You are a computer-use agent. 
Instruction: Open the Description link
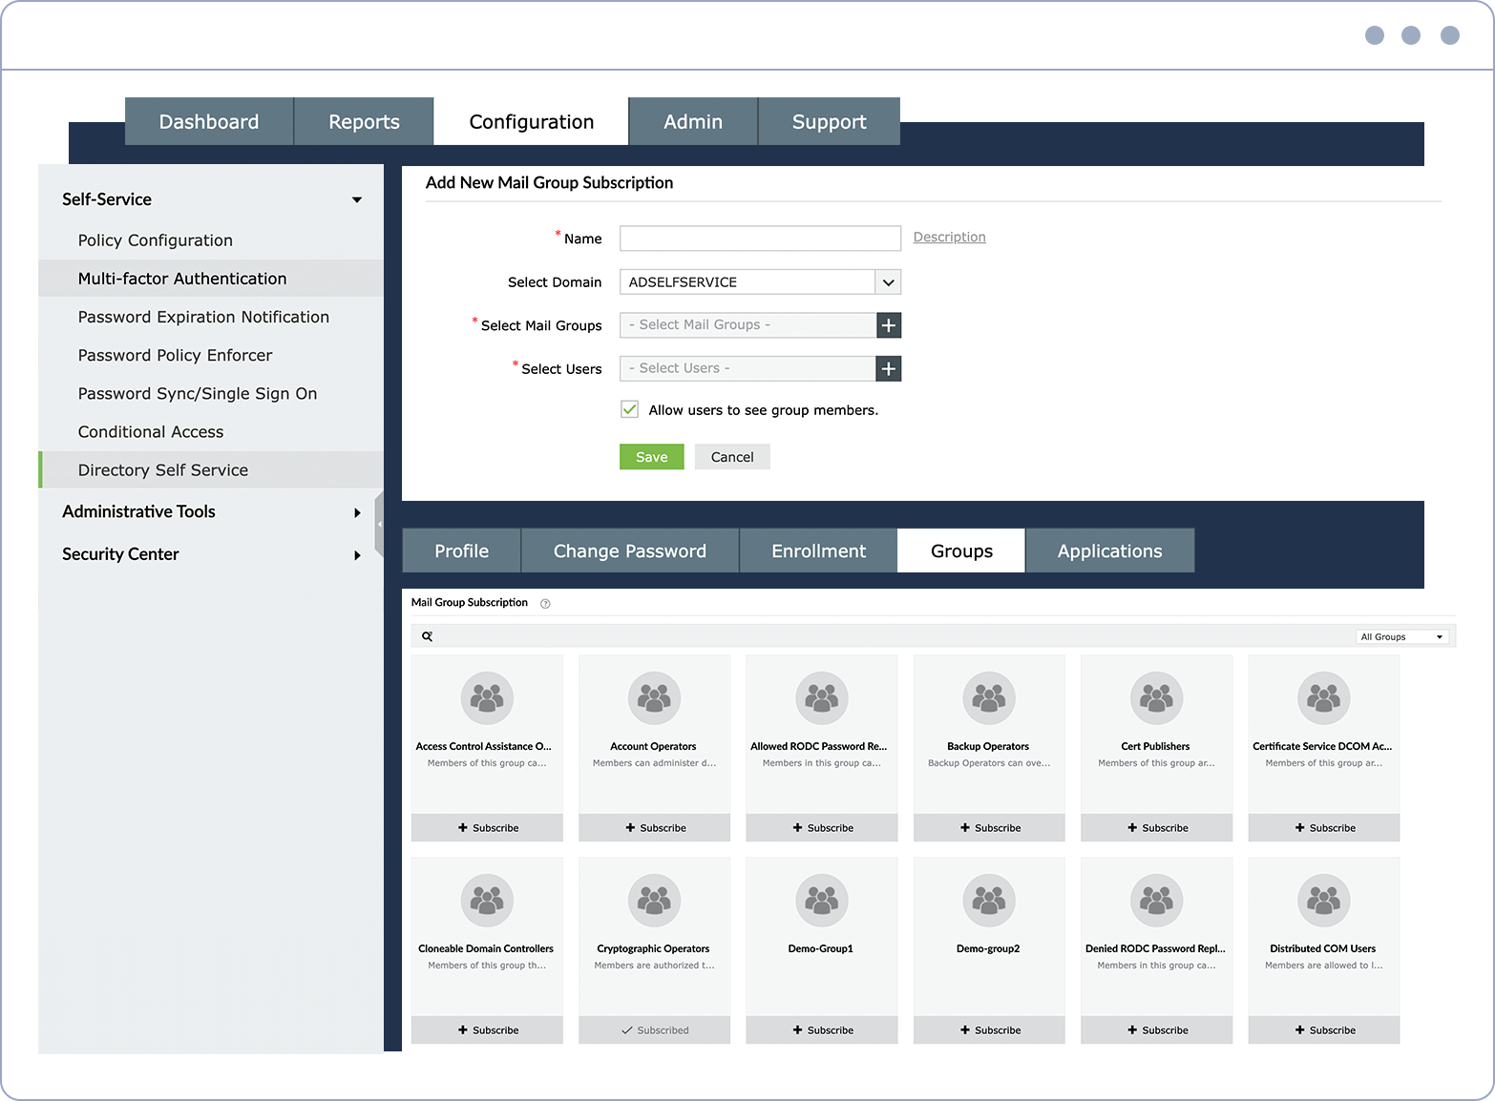[948, 237]
